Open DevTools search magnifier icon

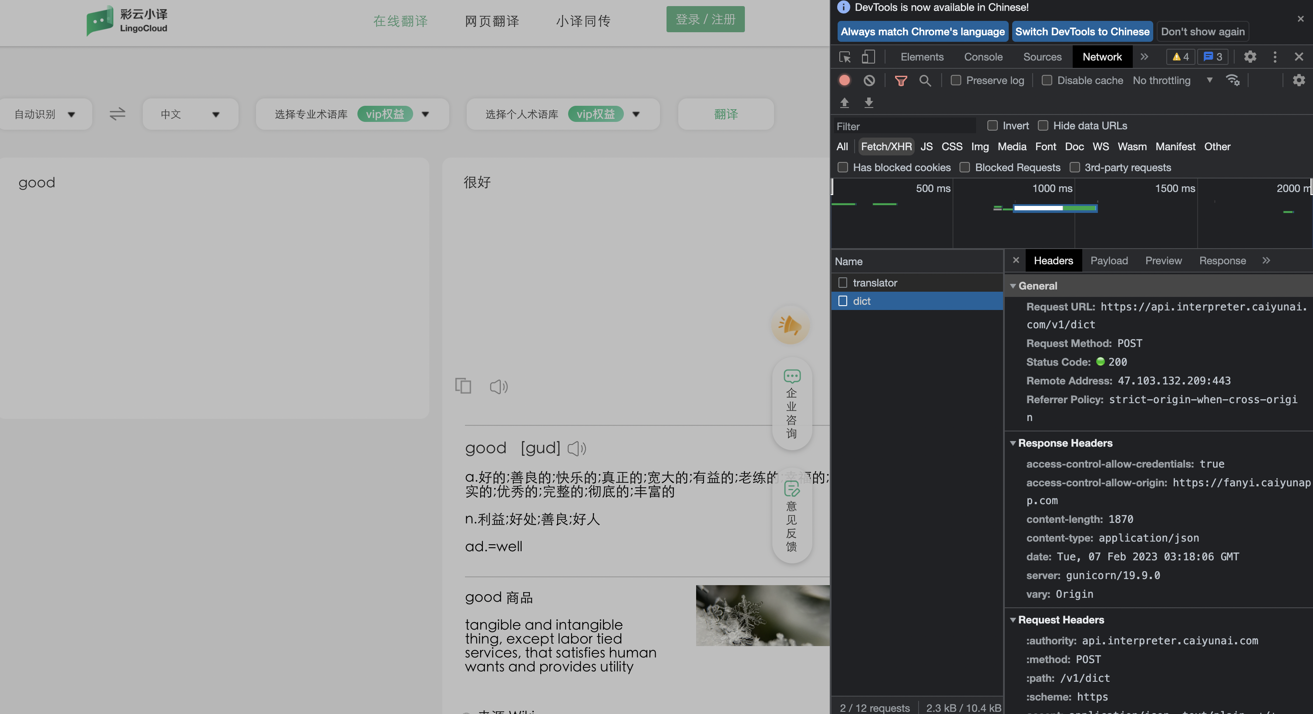pos(925,81)
